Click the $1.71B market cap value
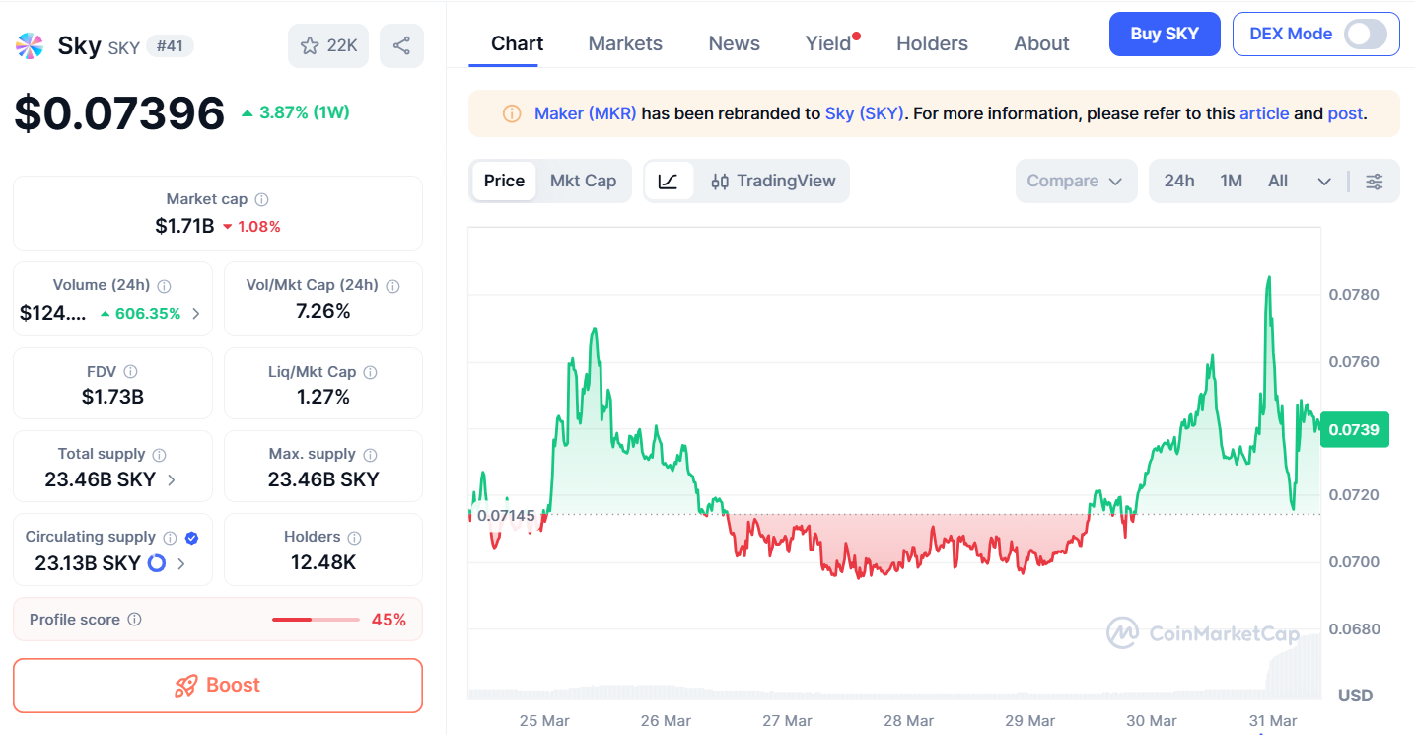This screenshot has height=735, width=1415. click(x=184, y=226)
